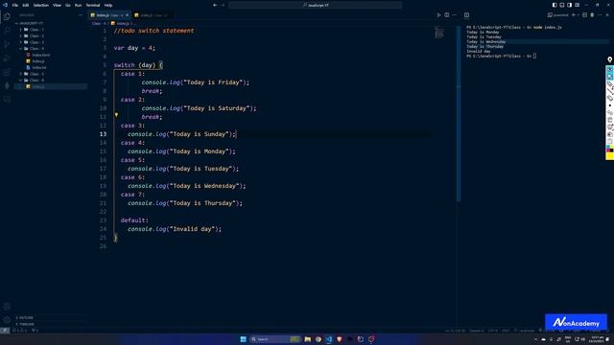Open Brave browser from taskbar
Screen dimensions: 614x345
point(340,339)
